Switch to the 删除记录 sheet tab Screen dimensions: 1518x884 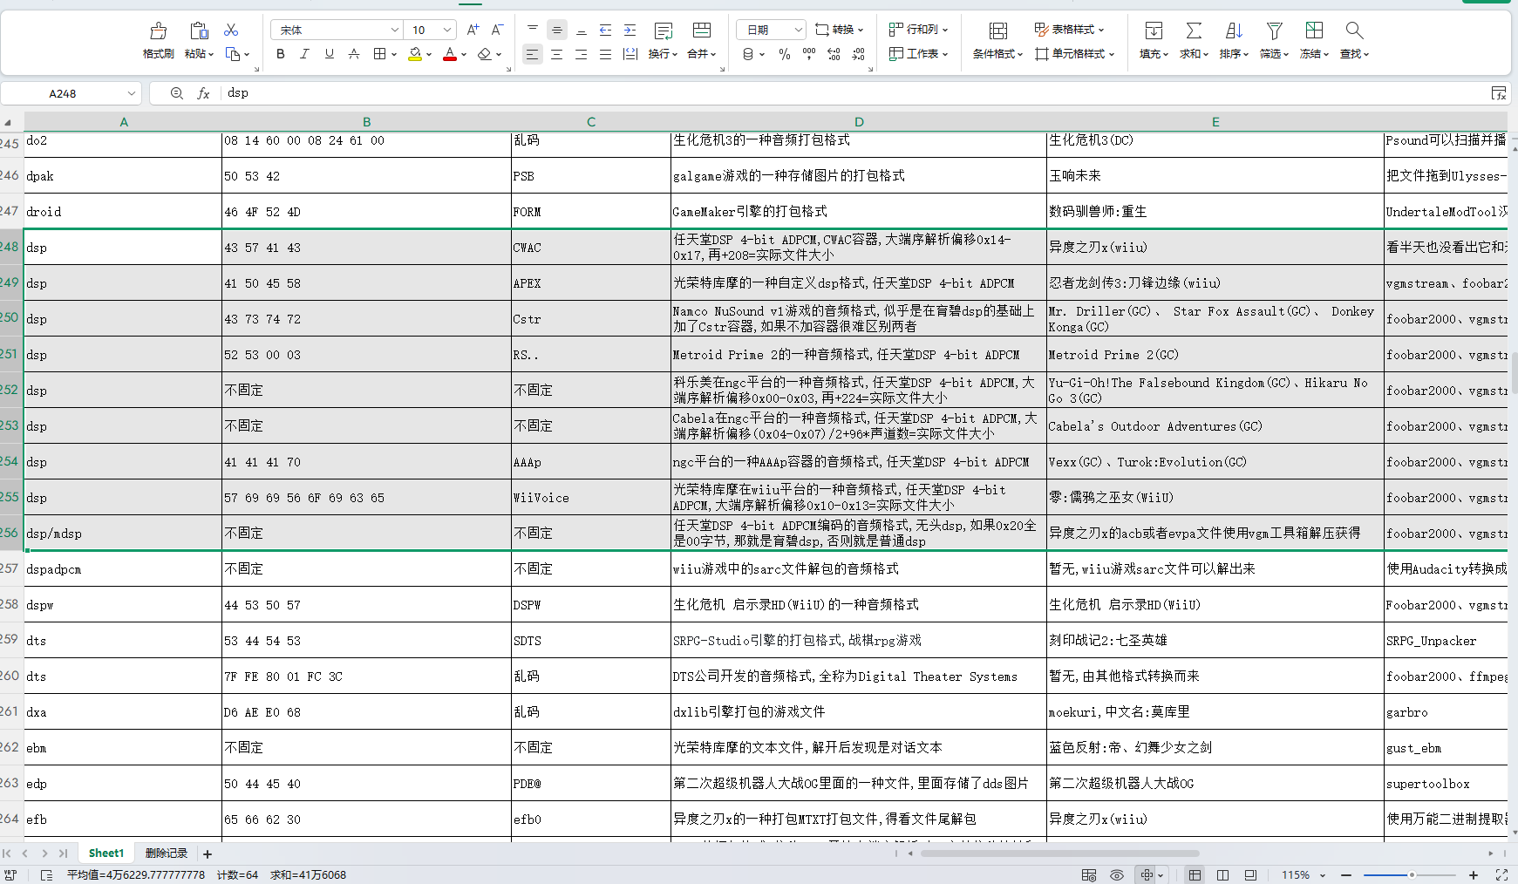(x=166, y=853)
